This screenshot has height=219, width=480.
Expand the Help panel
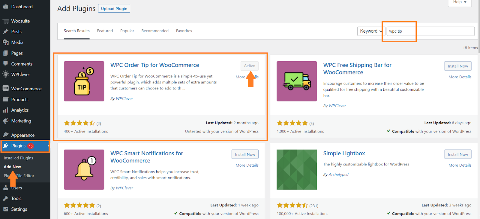tap(460, 2)
